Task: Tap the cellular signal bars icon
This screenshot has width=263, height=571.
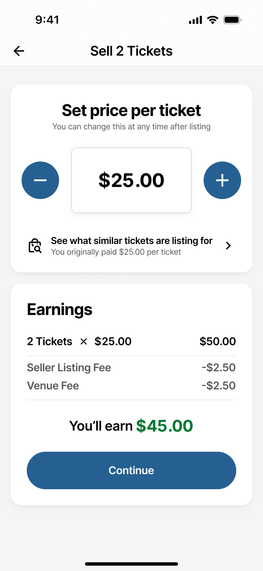Action: click(195, 20)
